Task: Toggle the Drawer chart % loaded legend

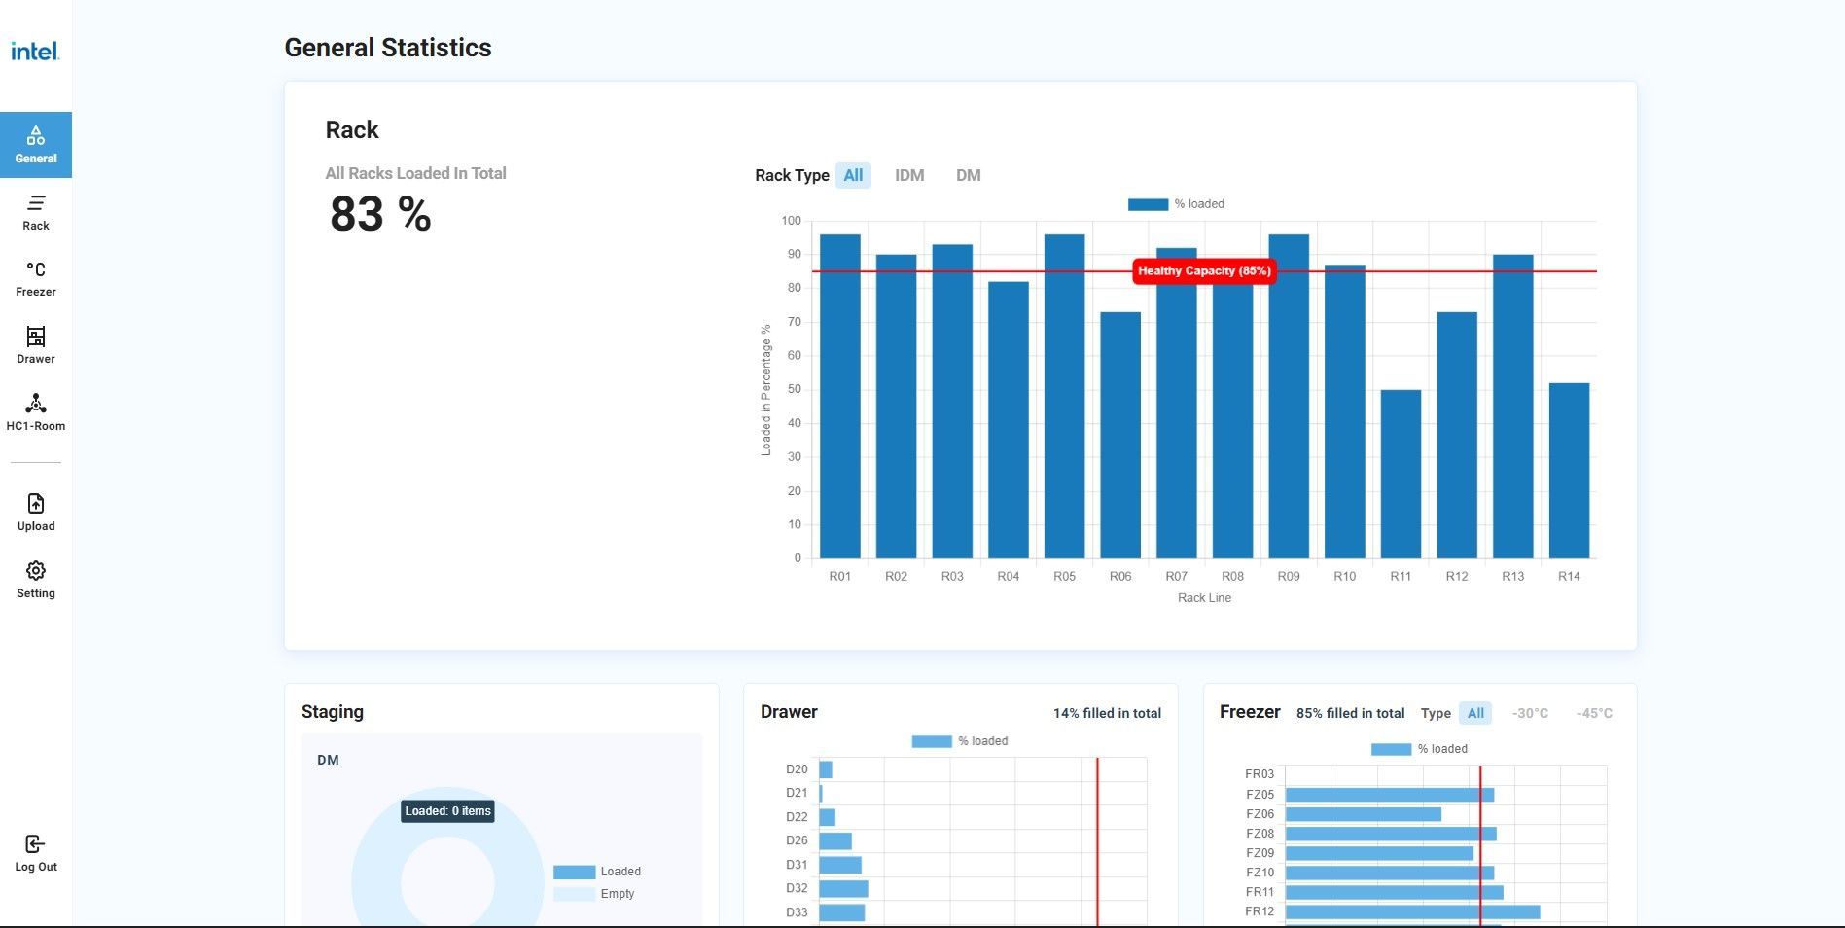Action: click(x=960, y=741)
